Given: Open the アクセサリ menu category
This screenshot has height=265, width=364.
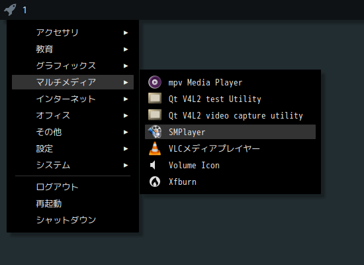Looking at the screenshot, I should [73, 32].
